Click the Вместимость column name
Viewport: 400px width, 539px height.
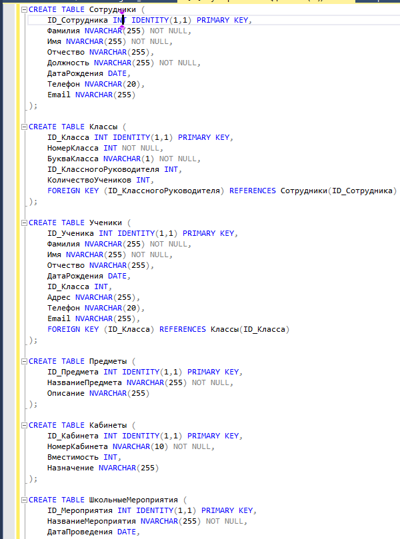(x=73, y=457)
